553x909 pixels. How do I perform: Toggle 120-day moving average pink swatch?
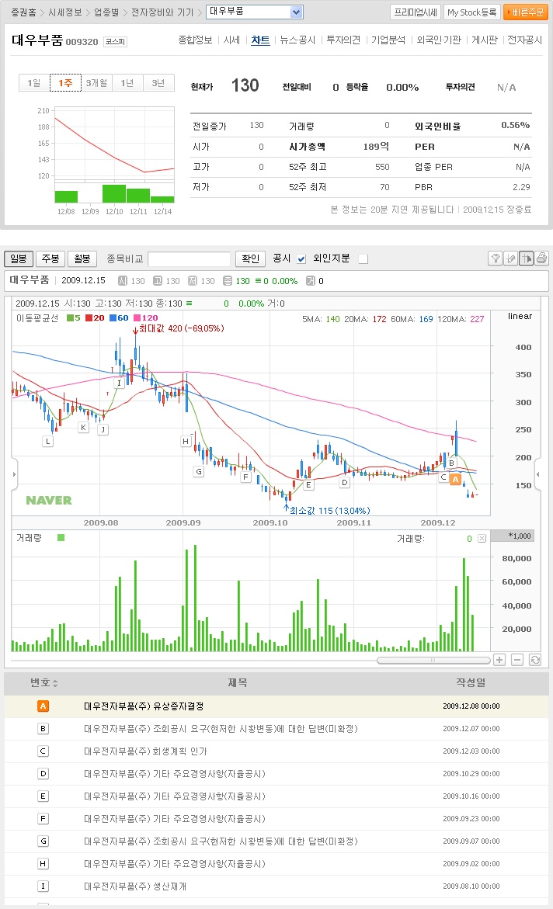click(137, 317)
